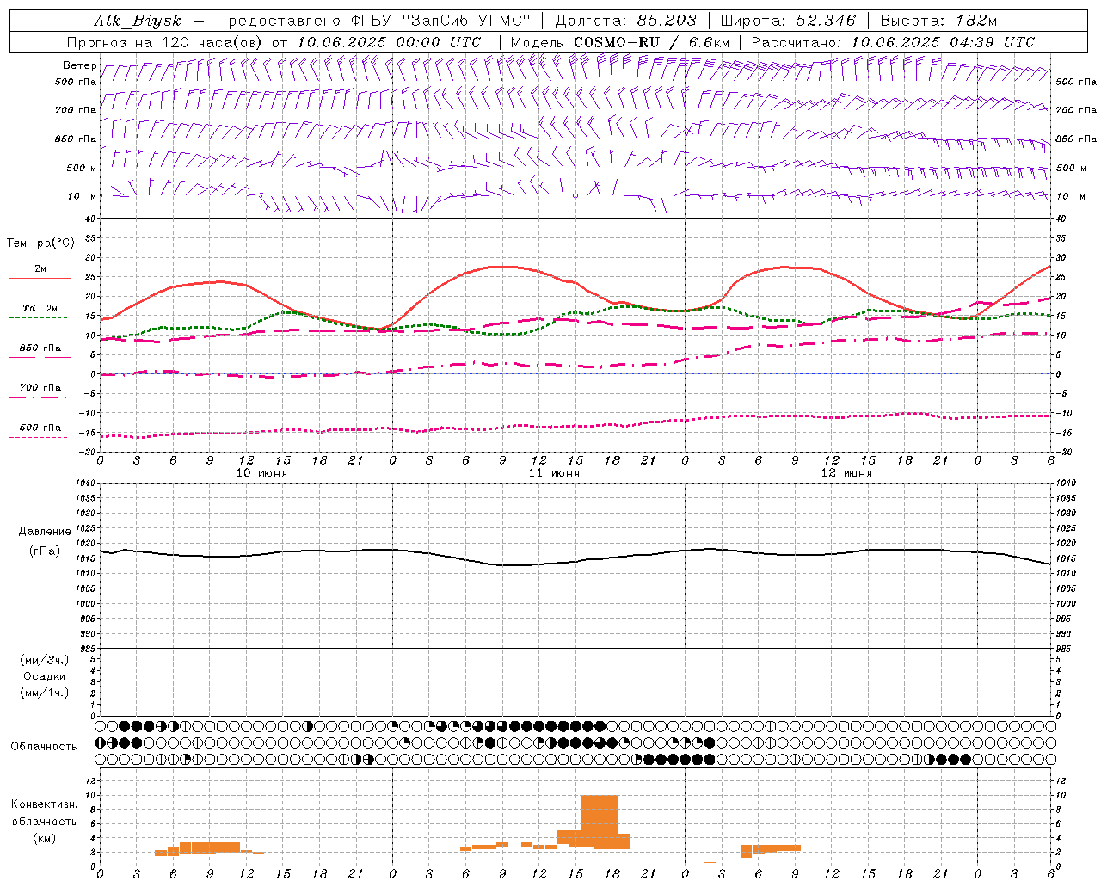This screenshot has width=1101, height=881.
Task: Click the red line sample under the 2м legend
Action: point(40,279)
